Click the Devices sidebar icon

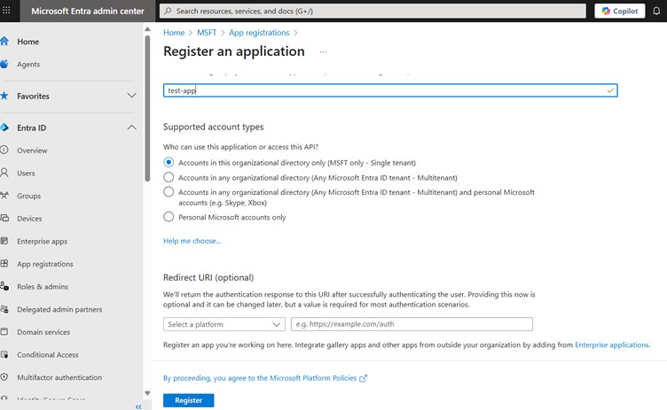tap(4, 219)
